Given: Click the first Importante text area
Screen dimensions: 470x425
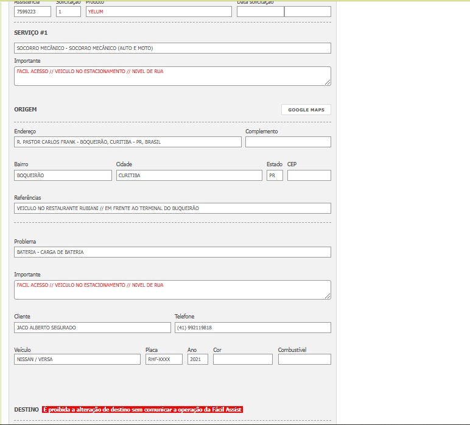Looking at the screenshot, I should [x=172, y=76].
